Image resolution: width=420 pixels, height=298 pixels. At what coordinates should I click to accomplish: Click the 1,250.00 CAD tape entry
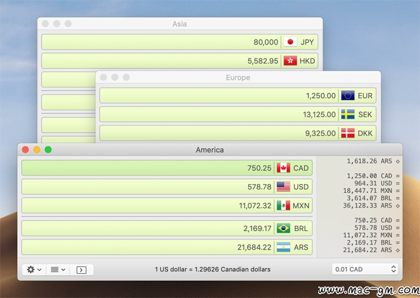tap(373, 176)
